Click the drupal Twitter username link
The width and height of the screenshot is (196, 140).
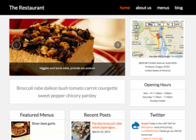click(x=145, y=123)
